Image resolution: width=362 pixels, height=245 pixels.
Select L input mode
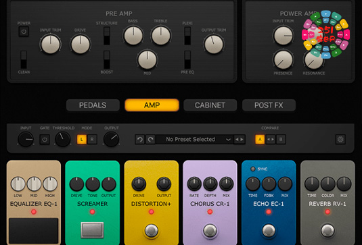82,139
